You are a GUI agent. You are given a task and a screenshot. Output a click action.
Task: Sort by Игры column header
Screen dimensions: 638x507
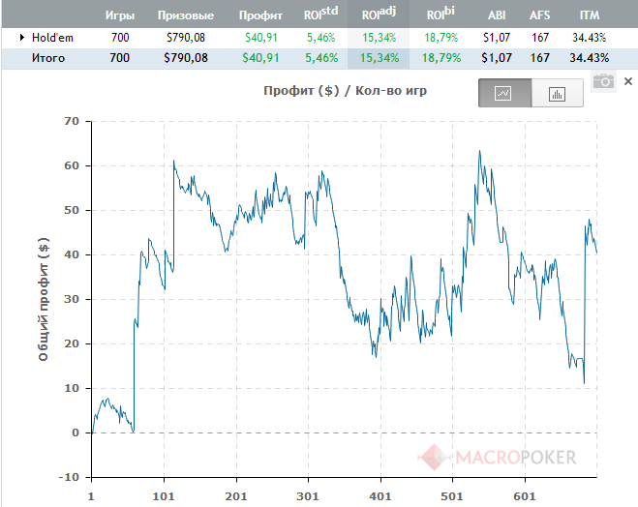[x=120, y=15]
